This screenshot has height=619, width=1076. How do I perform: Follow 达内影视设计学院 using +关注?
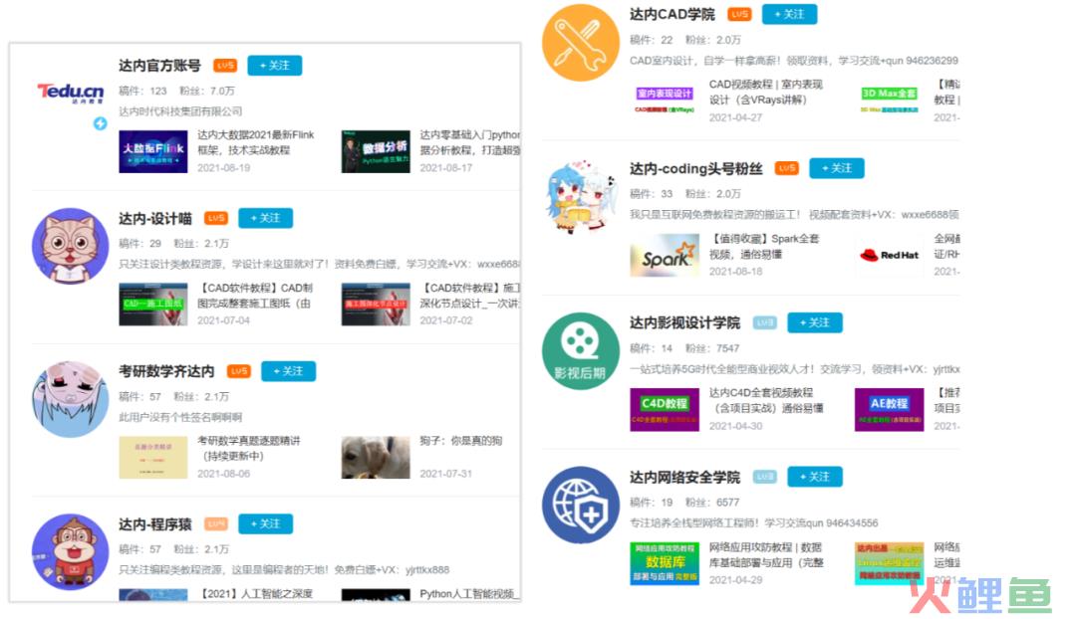pos(815,322)
